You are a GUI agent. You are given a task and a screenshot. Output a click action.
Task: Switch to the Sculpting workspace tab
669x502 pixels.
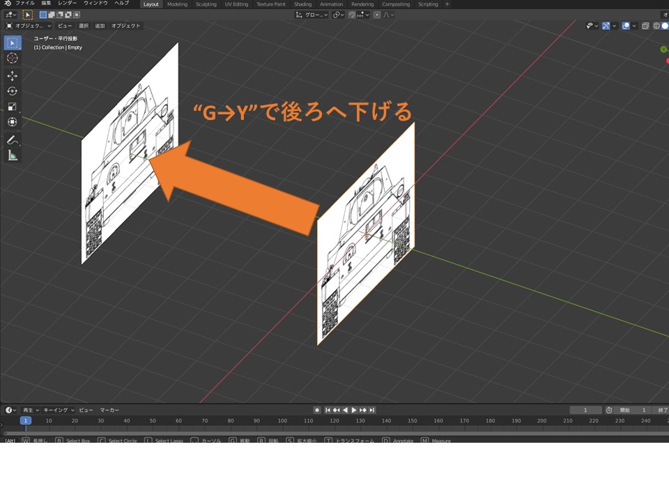tap(206, 4)
